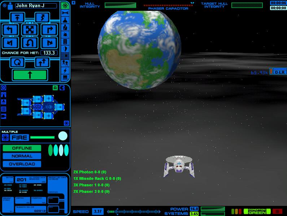This screenshot has height=216, width=287.
Task: Toggle the green burst icon above ship diagram
Action: [x=55, y=88]
